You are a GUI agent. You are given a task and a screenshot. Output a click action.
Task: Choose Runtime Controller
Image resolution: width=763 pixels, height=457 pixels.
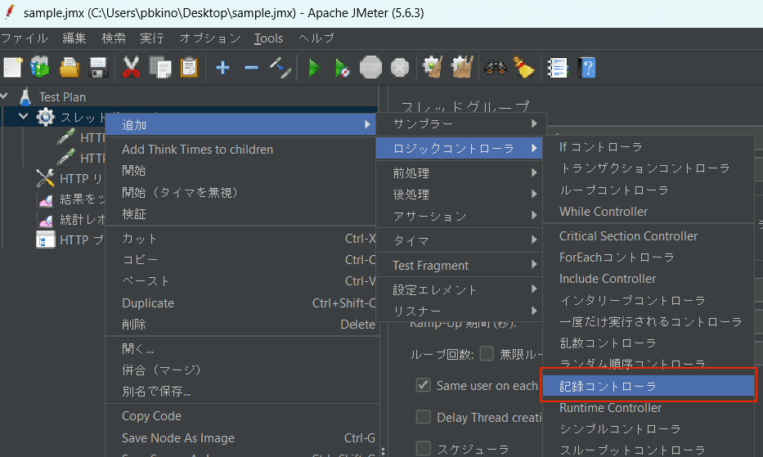point(649,407)
